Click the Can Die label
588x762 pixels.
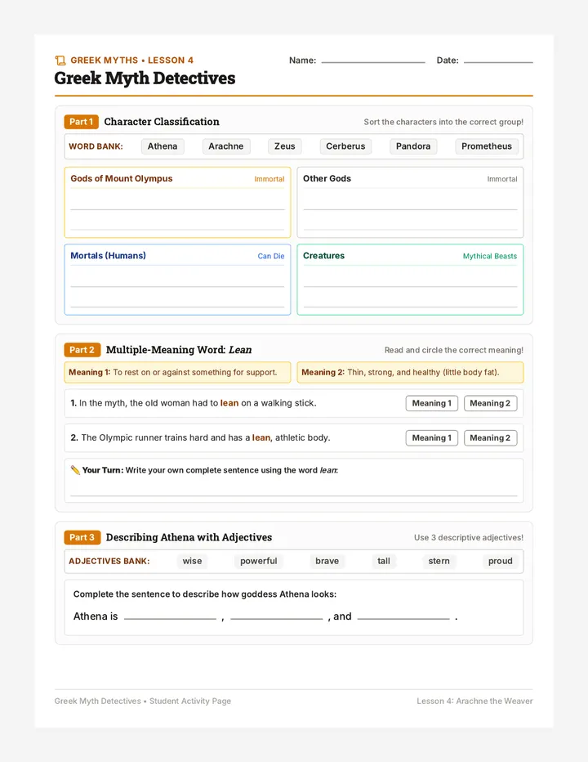pyautogui.click(x=271, y=256)
